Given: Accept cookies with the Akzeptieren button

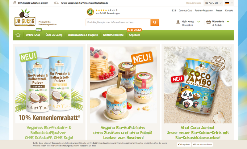Looking at the screenshot, I should click(x=184, y=144).
